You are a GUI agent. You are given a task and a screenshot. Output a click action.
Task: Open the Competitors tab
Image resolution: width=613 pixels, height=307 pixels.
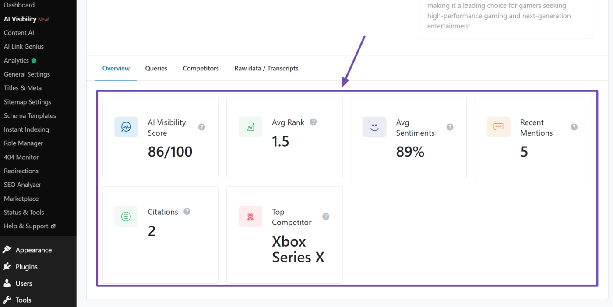coord(201,68)
